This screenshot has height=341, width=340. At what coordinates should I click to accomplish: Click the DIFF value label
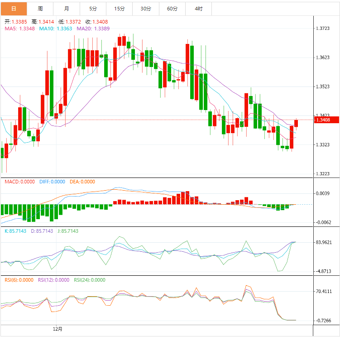52,182
